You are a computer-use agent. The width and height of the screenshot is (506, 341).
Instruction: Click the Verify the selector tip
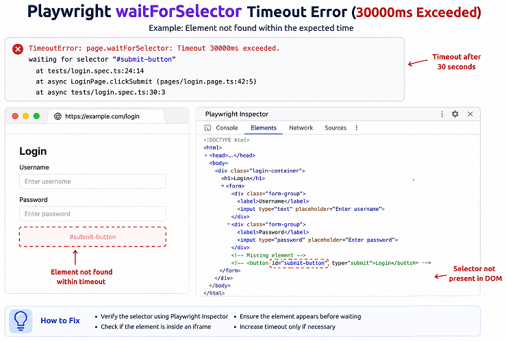(164, 316)
